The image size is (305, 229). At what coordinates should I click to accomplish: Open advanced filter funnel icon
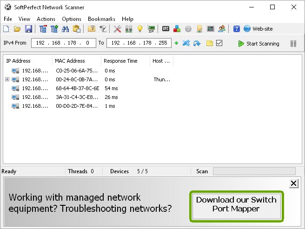(103, 29)
